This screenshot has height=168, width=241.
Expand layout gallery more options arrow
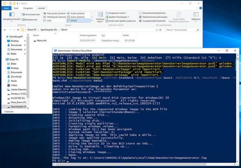[92, 20]
